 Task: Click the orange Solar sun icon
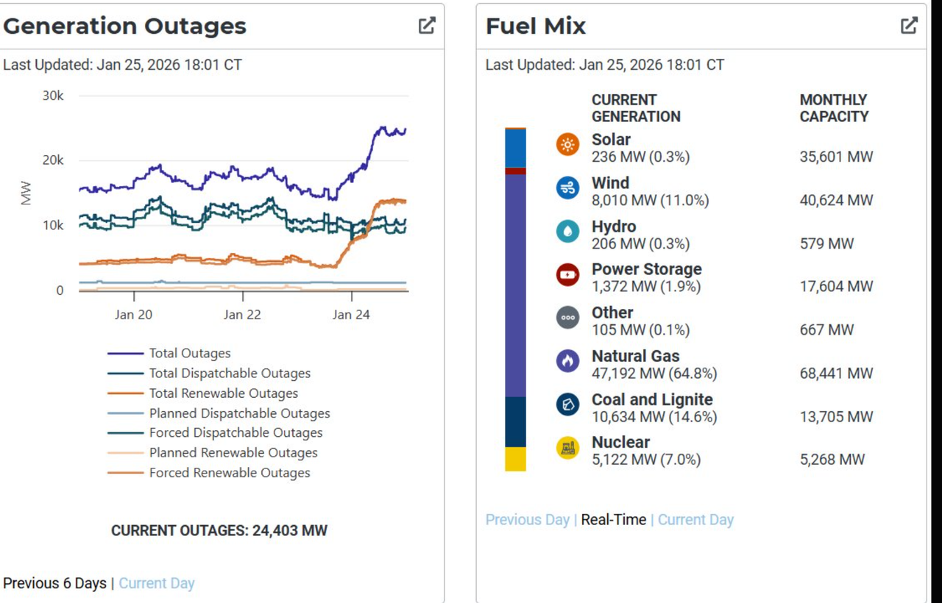click(567, 145)
